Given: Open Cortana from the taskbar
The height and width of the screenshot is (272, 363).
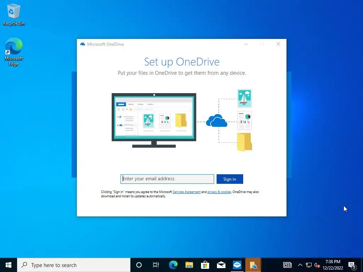Looking at the screenshot, I should click(x=139, y=265).
